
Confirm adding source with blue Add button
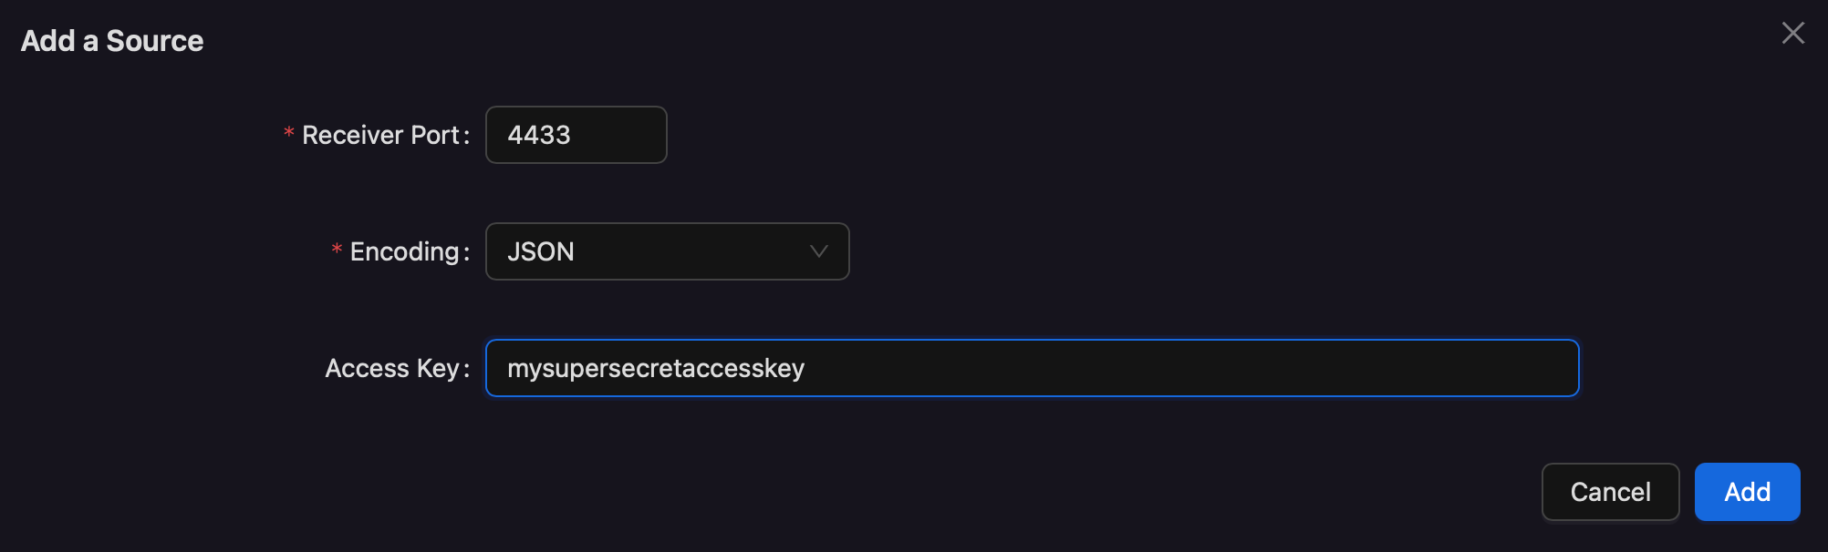coord(1747,492)
